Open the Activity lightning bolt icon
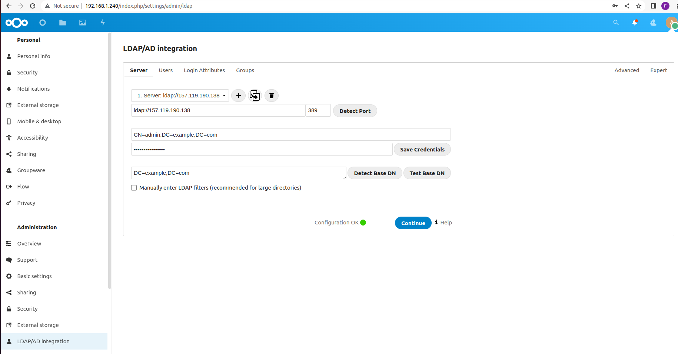This screenshot has height=354, width=678. [103, 23]
